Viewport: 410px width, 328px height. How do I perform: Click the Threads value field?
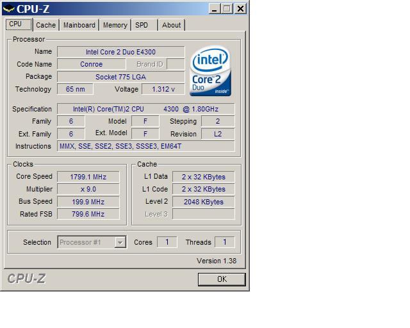pos(225,242)
